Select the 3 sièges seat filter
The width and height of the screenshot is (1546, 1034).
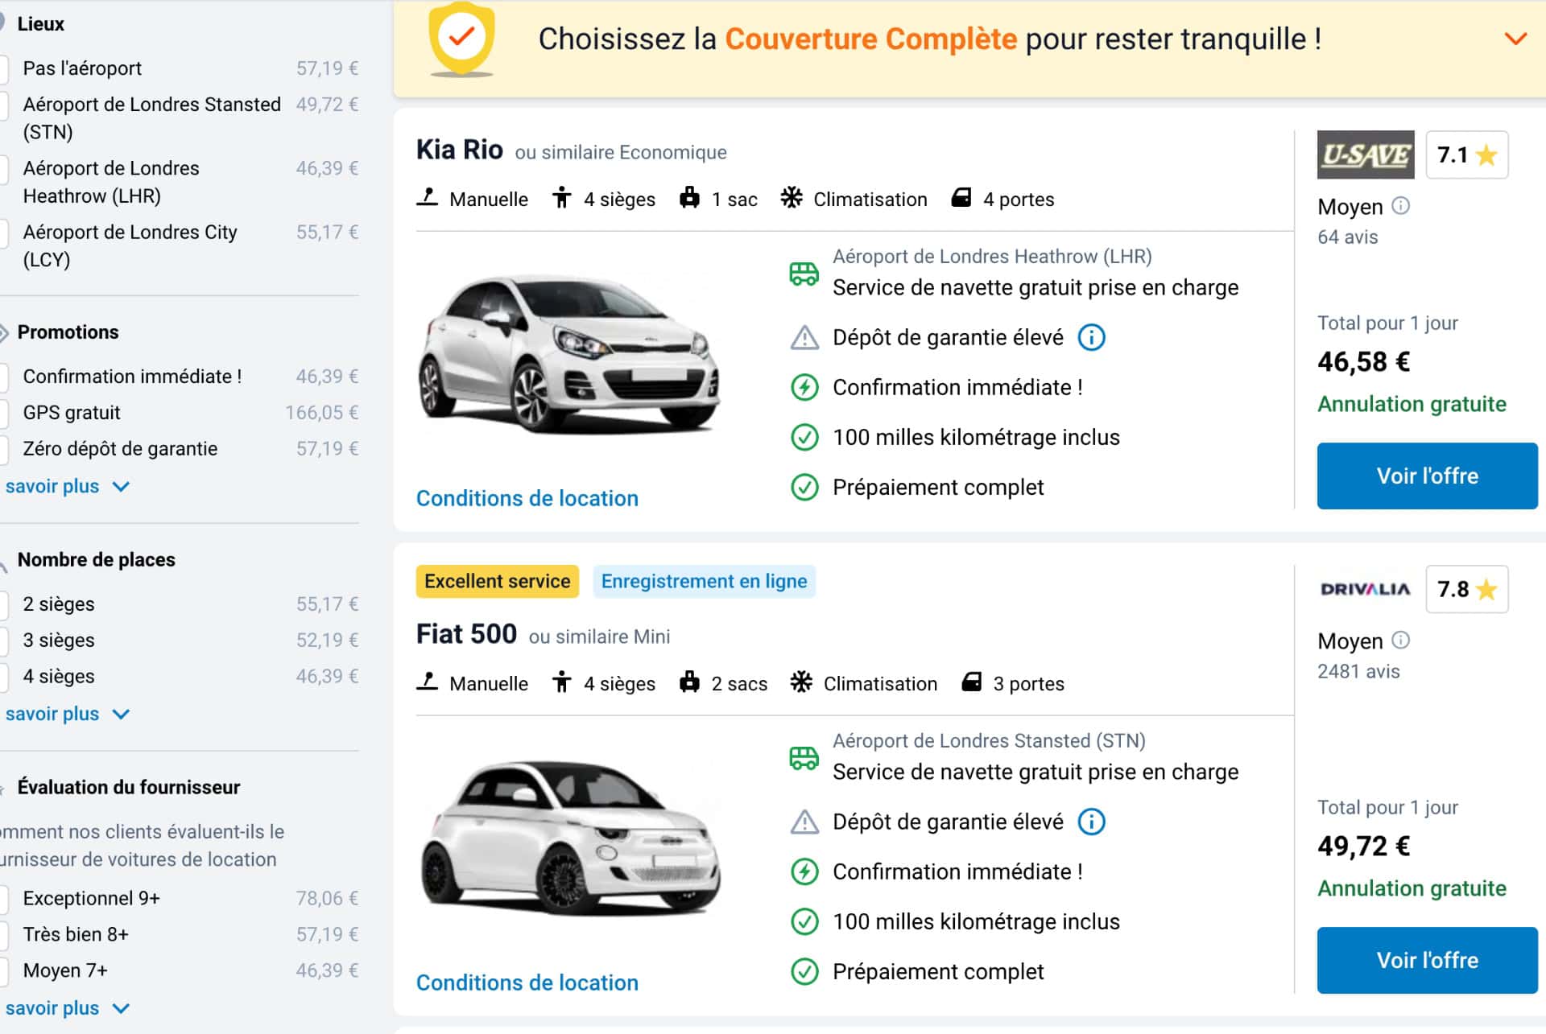click(3, 641)
